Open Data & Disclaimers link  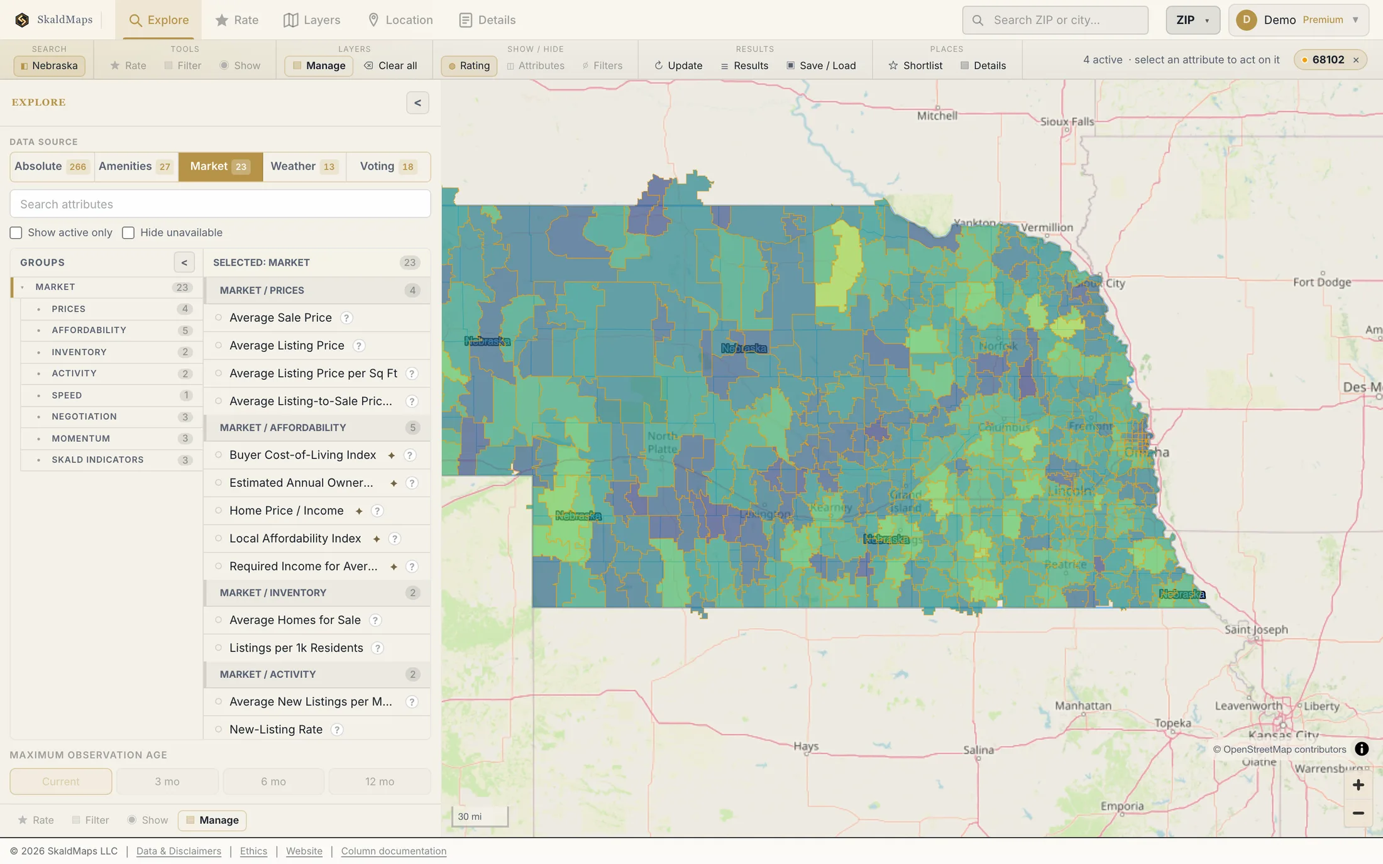[x=179, y=851]
